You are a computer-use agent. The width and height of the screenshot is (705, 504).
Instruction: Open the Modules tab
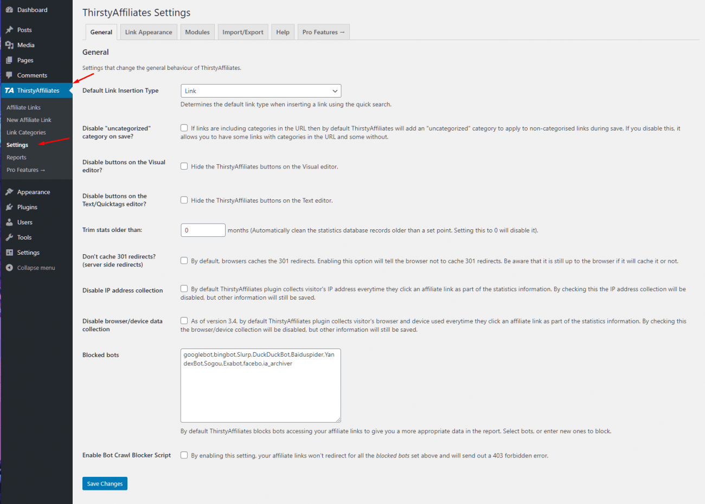[x=197, y=32]
